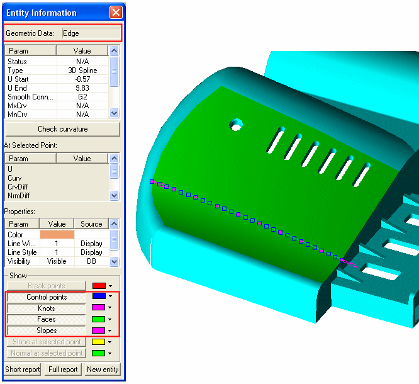This screenshot has height=384, width=419.
Task: Click the round hole on the green face
Action: (236, 125)
